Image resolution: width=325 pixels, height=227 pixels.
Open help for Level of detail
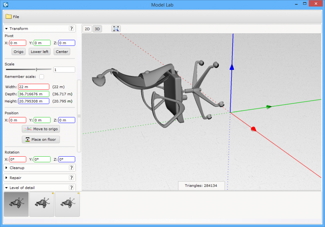click(x=71, y=187)
